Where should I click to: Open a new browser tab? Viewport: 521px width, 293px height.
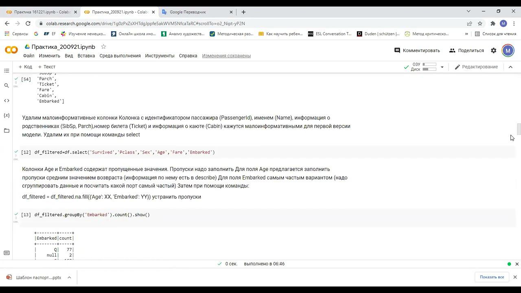(x=243, y=12)
